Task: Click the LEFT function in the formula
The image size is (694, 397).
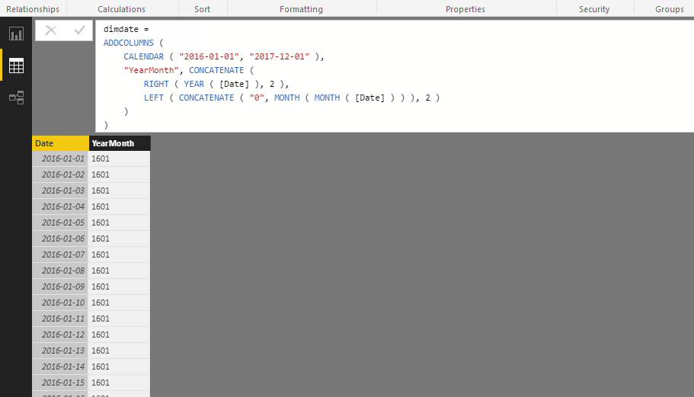Action: (154, 98)
